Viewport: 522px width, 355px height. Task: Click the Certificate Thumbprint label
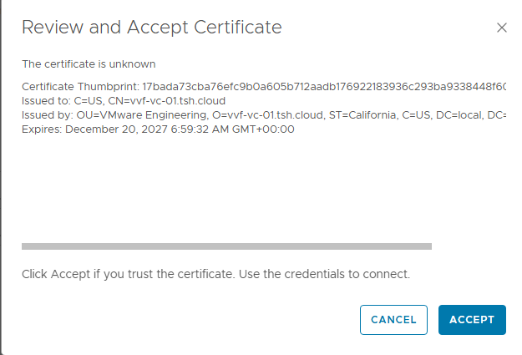(80, 86)
